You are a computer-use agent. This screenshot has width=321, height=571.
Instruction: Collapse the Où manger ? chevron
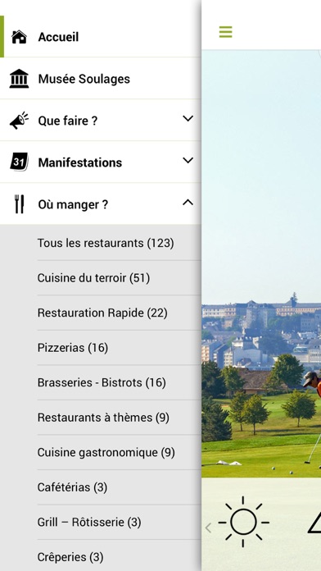tap(188, 202)
